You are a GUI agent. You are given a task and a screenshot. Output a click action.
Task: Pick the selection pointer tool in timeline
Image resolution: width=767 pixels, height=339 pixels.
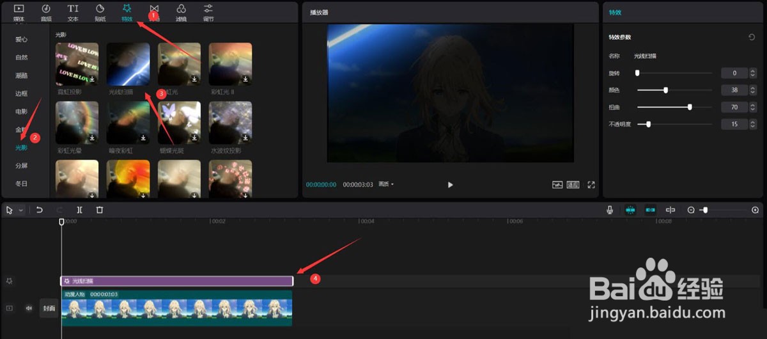tap(10, 210)
